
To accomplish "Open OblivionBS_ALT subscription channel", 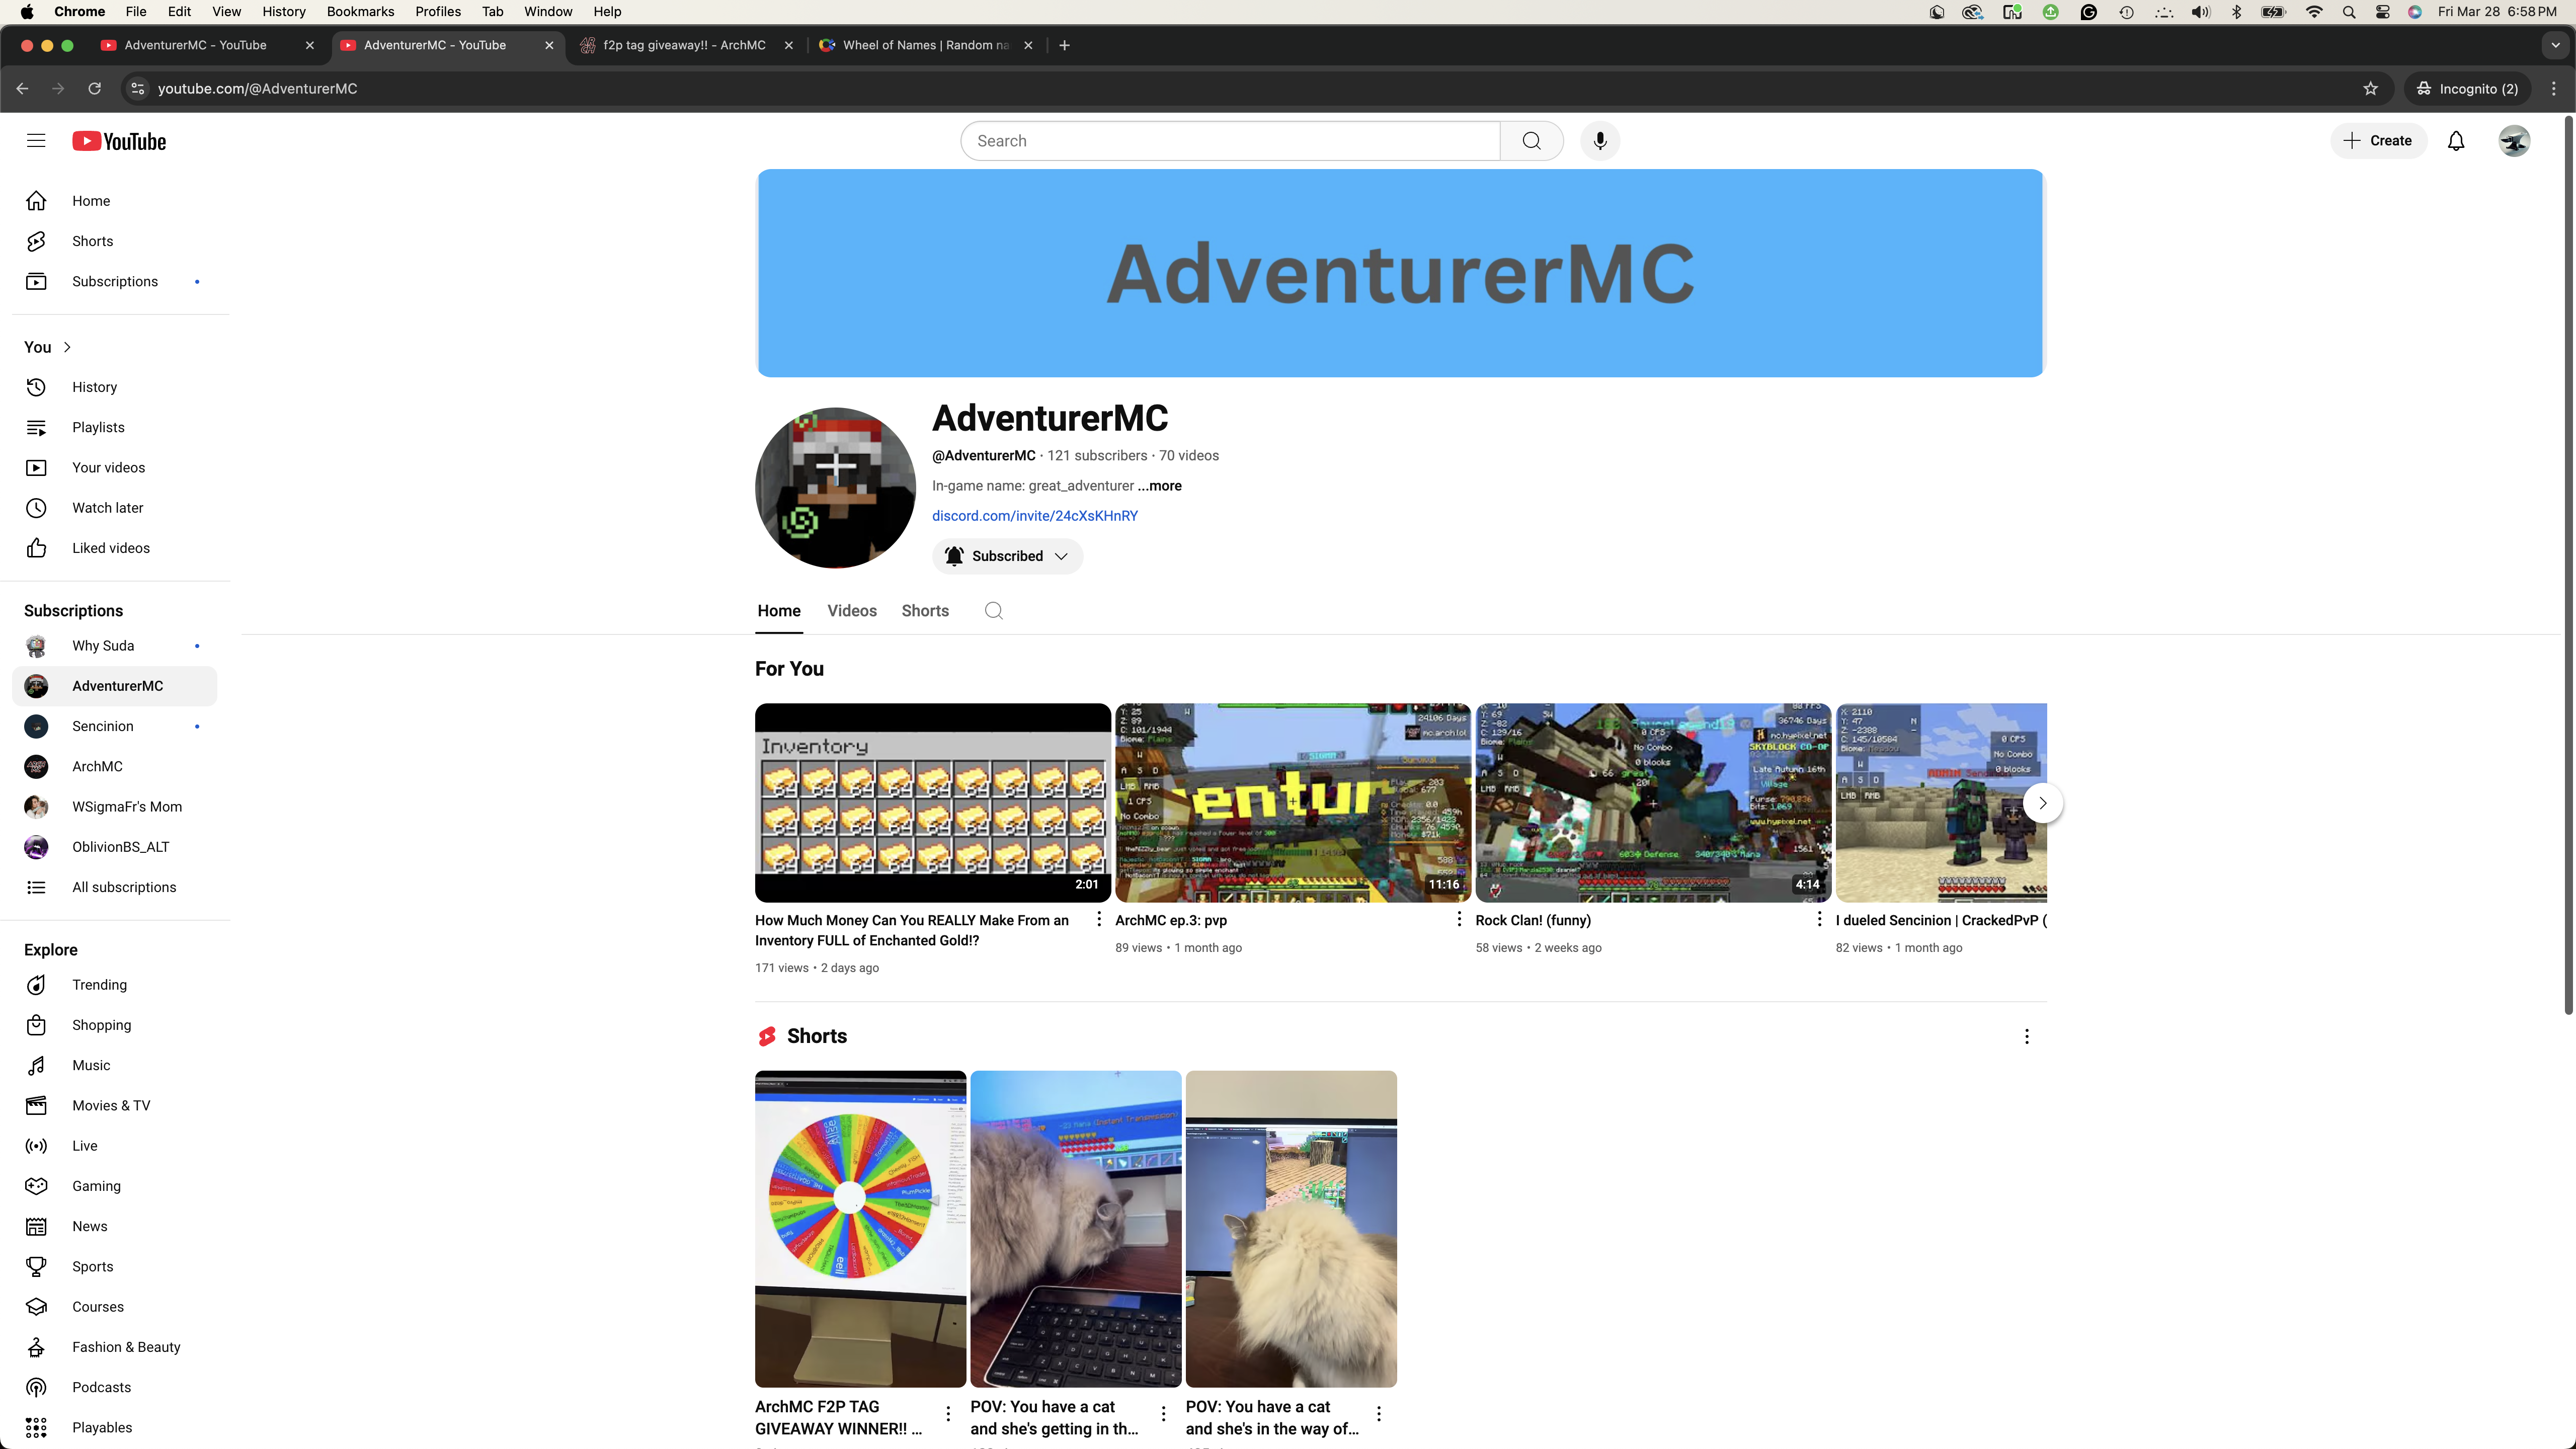I will (115, 847).
